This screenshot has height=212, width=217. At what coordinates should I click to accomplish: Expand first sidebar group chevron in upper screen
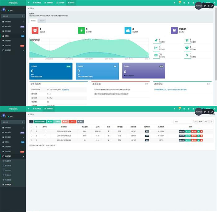(23, 22)
